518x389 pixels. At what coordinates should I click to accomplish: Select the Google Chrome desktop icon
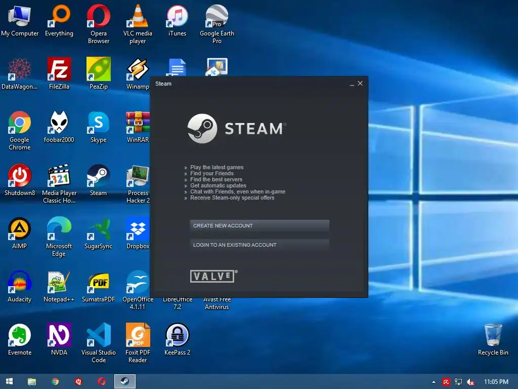(20, 131)
